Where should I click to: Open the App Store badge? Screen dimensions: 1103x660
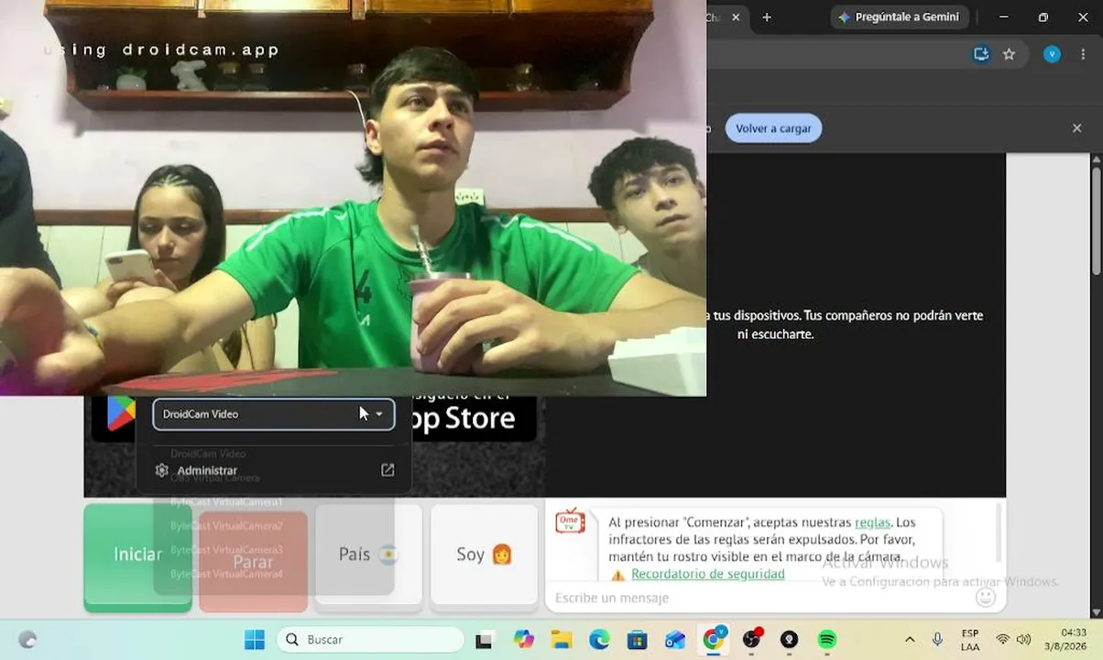pyautogui.click(x=474, y=418)
